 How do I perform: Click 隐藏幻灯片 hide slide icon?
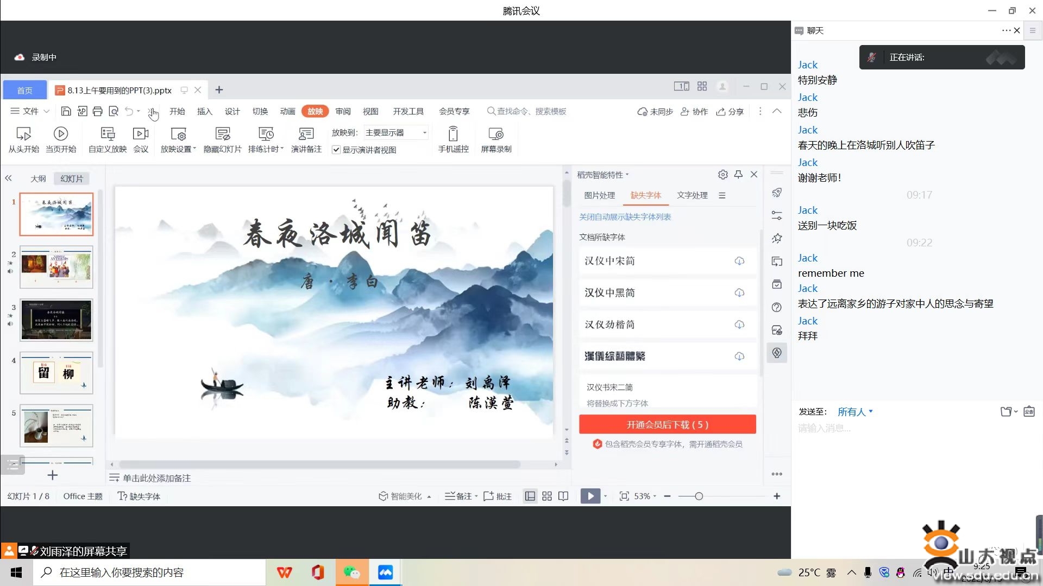click(222, 133)
